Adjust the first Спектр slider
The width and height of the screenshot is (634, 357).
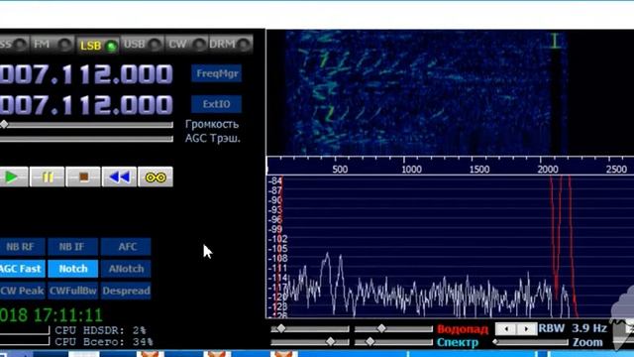310,342
